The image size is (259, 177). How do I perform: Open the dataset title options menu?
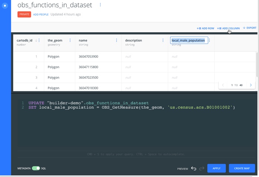(x=100, y=5)
